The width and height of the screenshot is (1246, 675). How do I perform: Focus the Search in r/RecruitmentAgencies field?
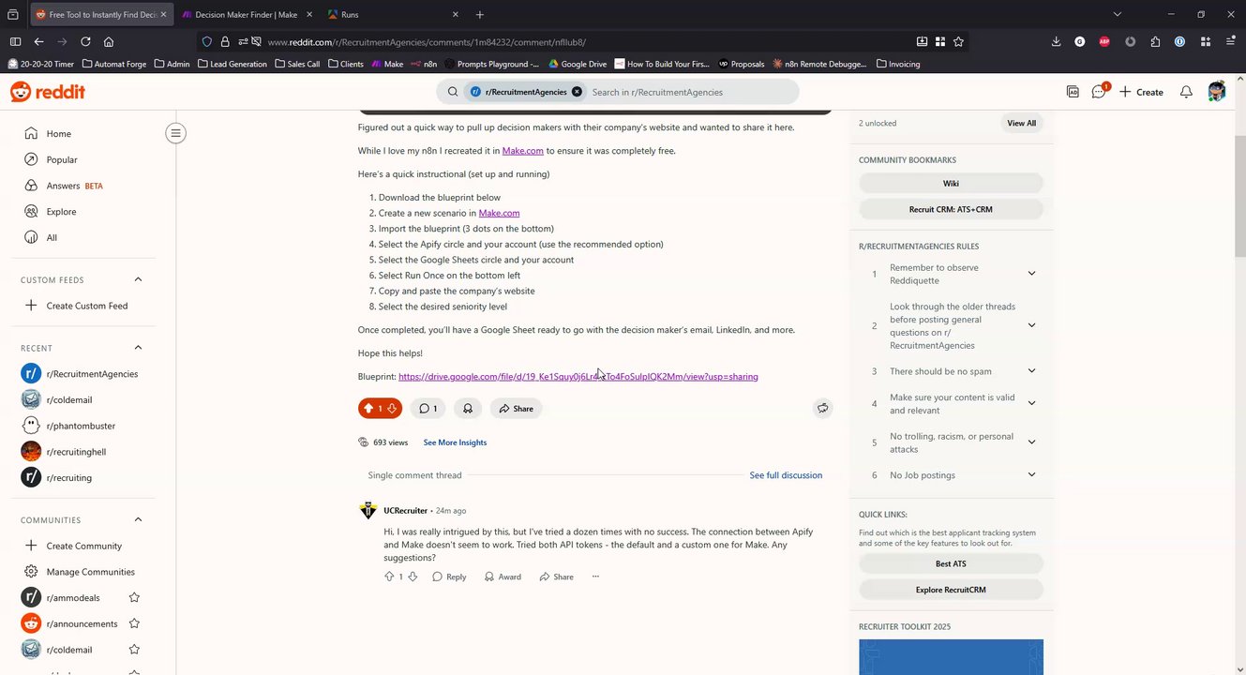click(692, 92)
